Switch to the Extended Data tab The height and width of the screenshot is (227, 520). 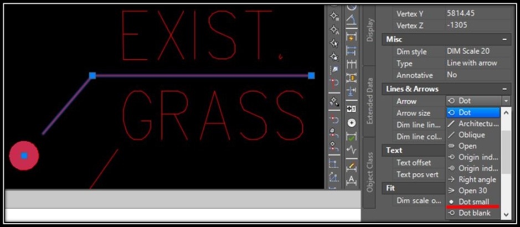click(370, 101)
